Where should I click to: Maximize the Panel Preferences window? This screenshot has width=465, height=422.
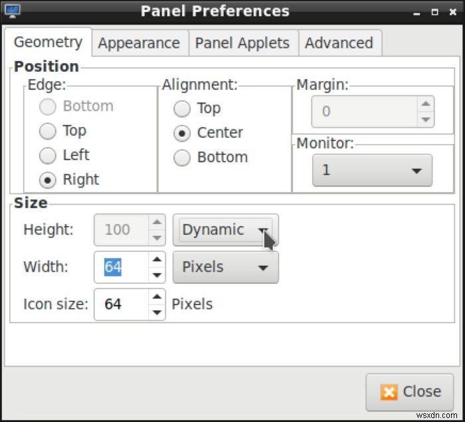click(434, 12)
